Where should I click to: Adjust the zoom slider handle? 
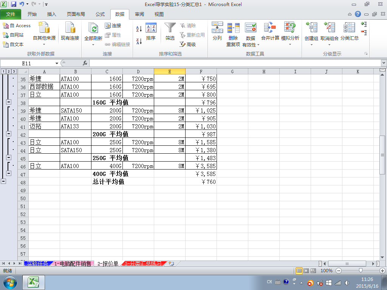click(x=361, y=270)
